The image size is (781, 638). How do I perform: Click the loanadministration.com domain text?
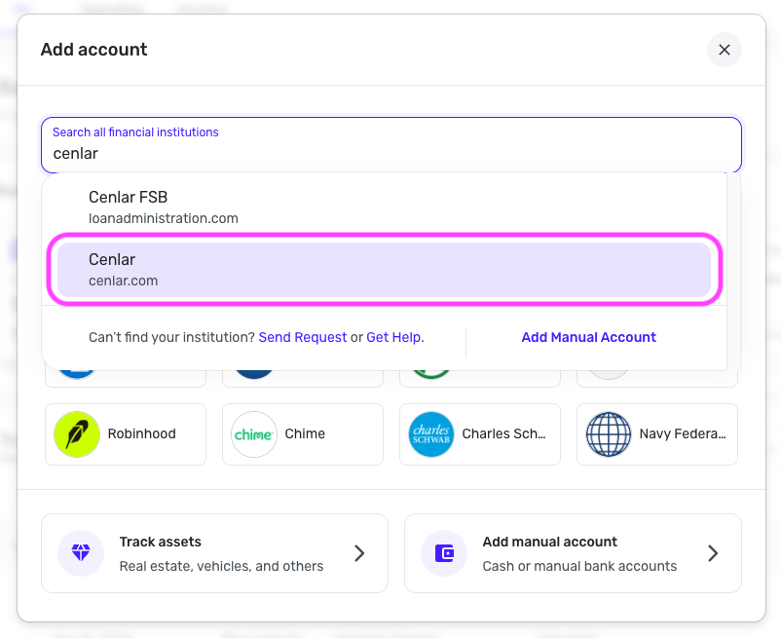(164, 218)
